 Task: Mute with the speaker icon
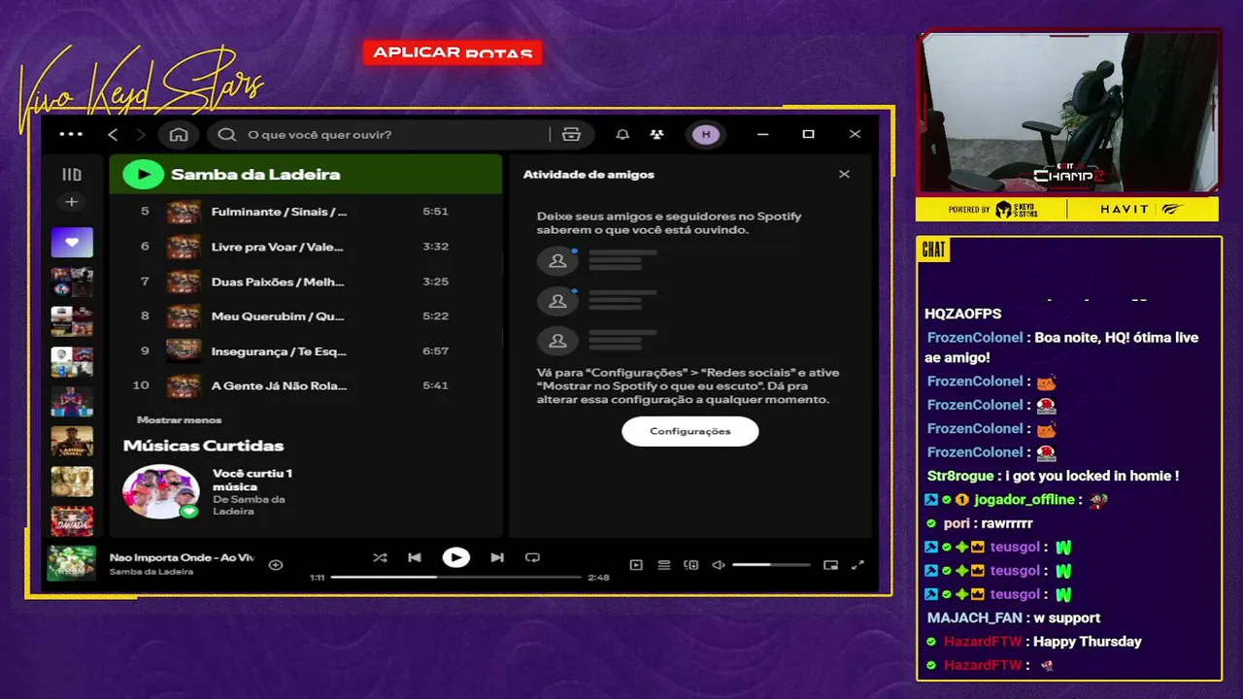(x=719, y=564)
